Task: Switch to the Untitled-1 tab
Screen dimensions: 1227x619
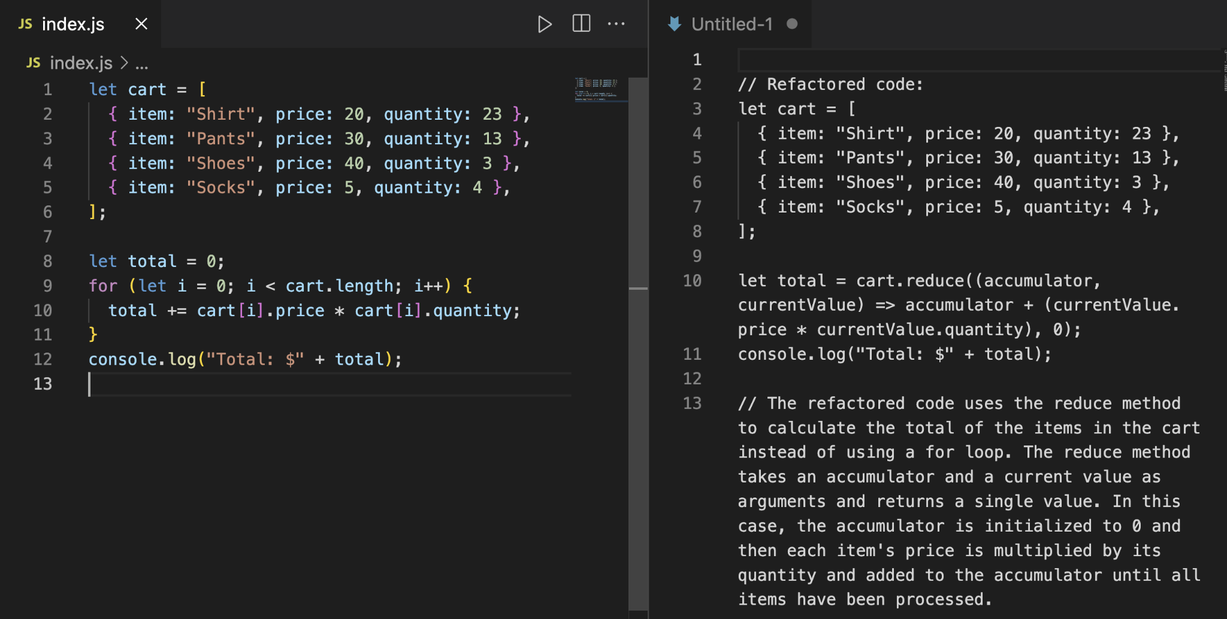Action: (x=732, y=24)
